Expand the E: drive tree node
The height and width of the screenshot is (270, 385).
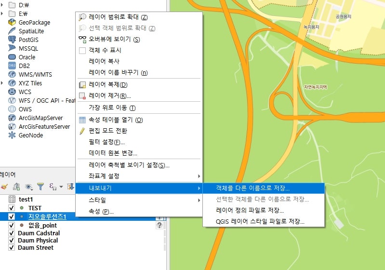[x=2, y=13]
